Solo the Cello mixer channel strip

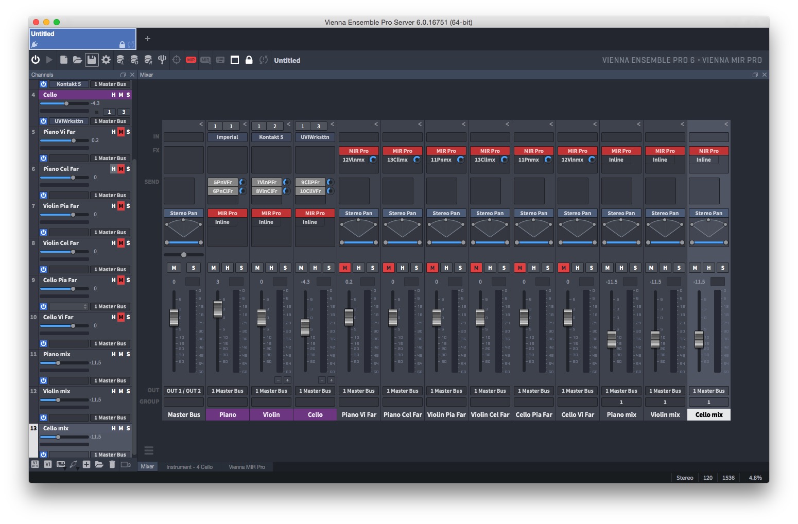point(329,268)
